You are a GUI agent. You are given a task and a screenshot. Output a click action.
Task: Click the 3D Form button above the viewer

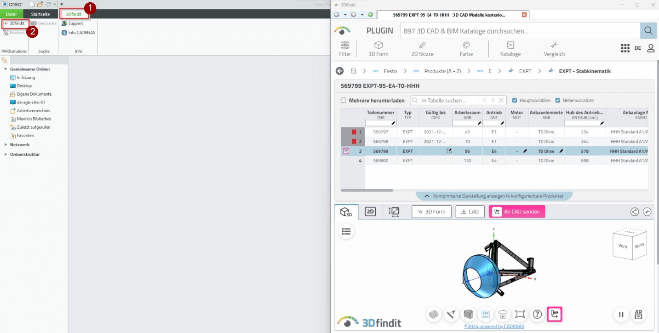[431, 212]
